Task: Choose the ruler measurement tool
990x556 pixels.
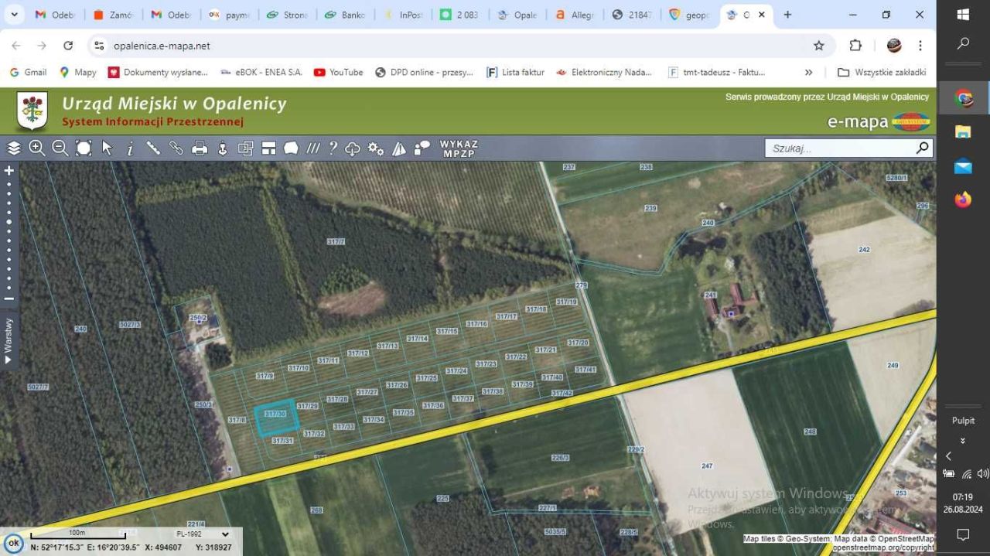Action: (x=153, y=148)
